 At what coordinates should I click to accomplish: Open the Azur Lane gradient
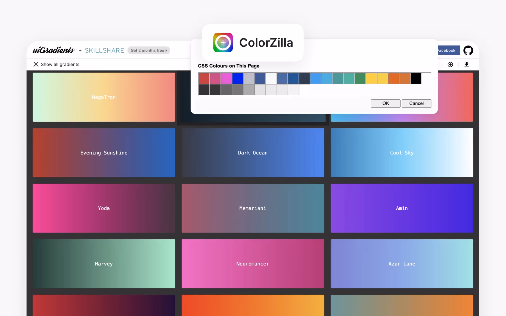tap(402, 264)
